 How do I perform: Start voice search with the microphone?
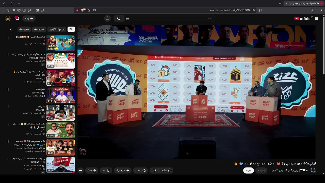[x=107, y=19]
